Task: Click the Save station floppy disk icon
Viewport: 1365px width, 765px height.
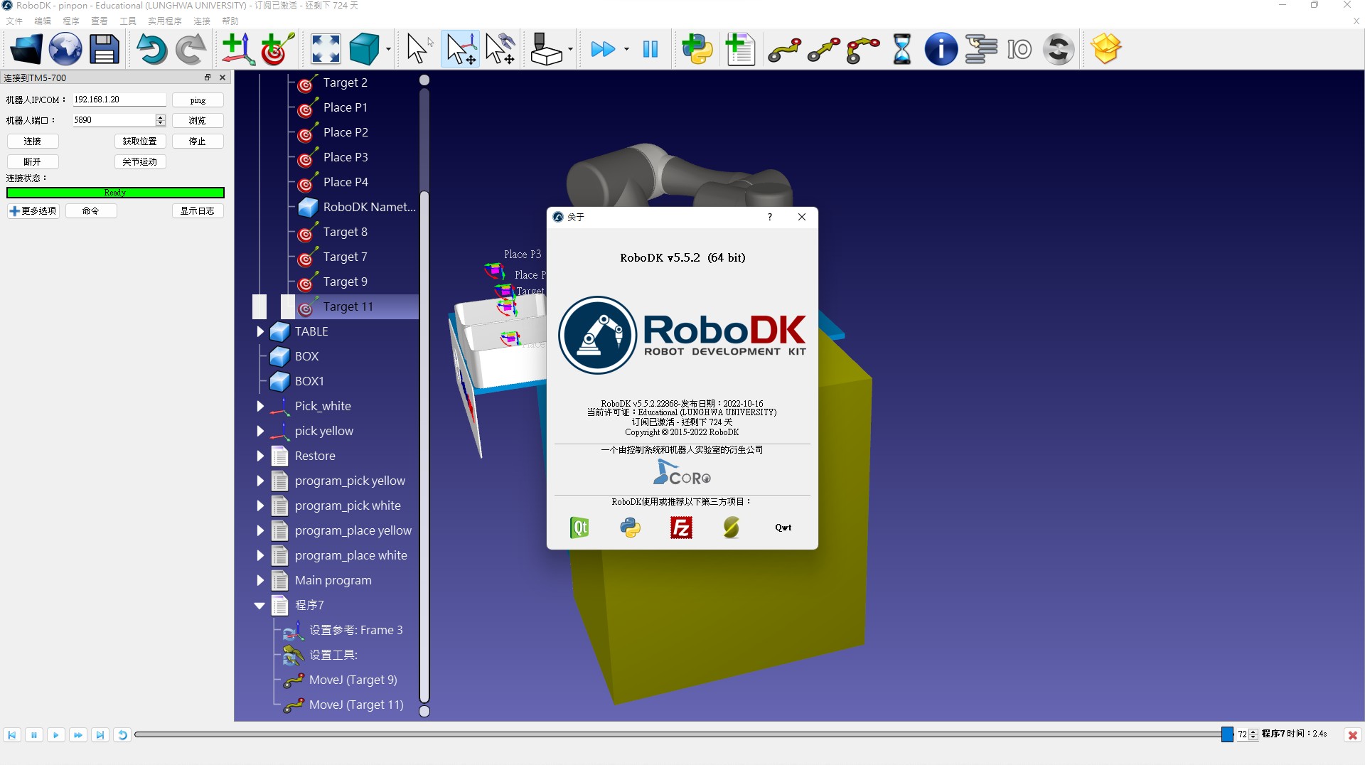Action: click(104, 50)
